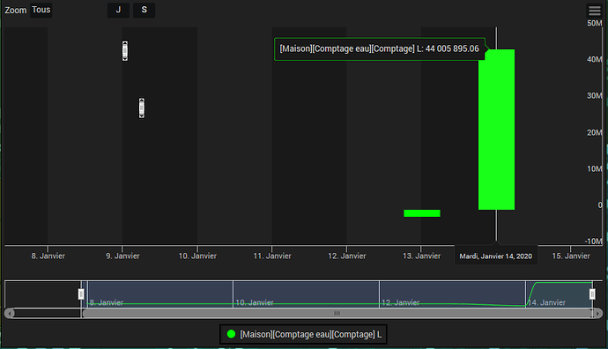Select the Tous zoom button
This screenshot has width=608, height=349.
(41, 10)
